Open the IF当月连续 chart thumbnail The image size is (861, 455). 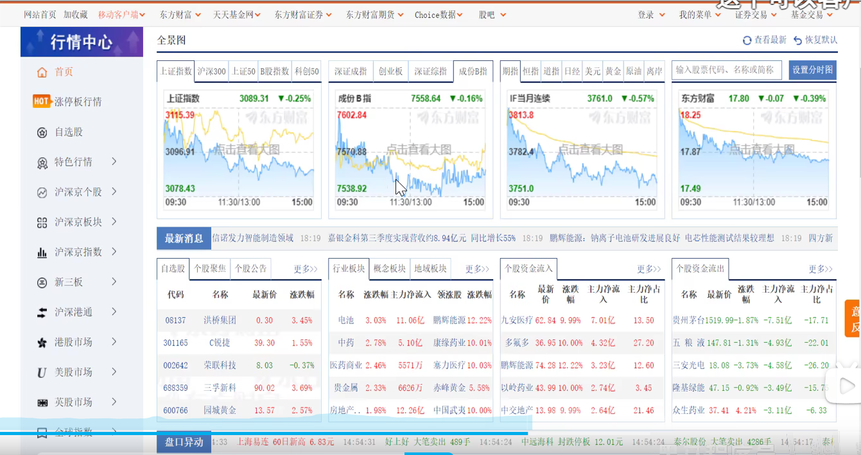click(x=582, y=150)
